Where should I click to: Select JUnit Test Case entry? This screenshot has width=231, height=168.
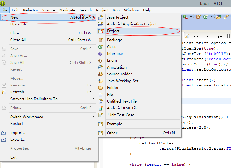click(x=120, y=115)
